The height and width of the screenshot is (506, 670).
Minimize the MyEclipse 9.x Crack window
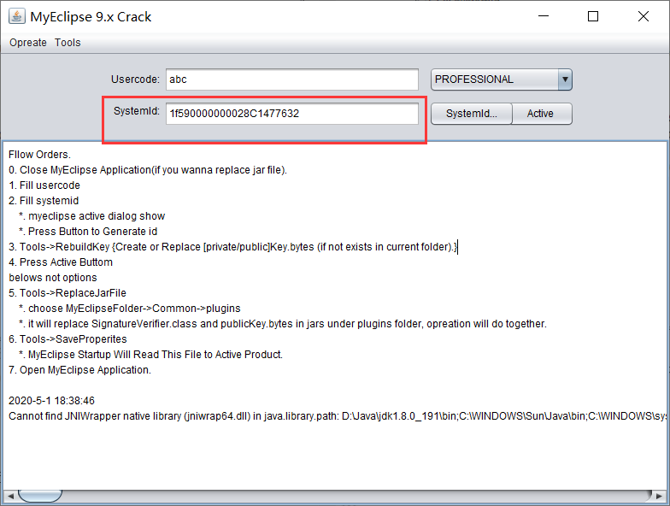coord(544,16)
